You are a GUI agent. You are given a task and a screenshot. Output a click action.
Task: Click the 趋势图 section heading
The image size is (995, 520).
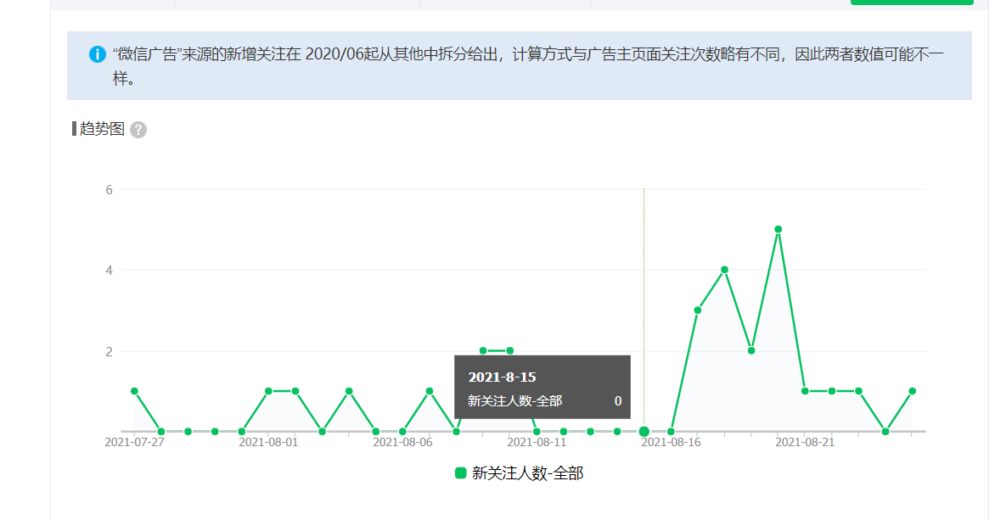102,129
